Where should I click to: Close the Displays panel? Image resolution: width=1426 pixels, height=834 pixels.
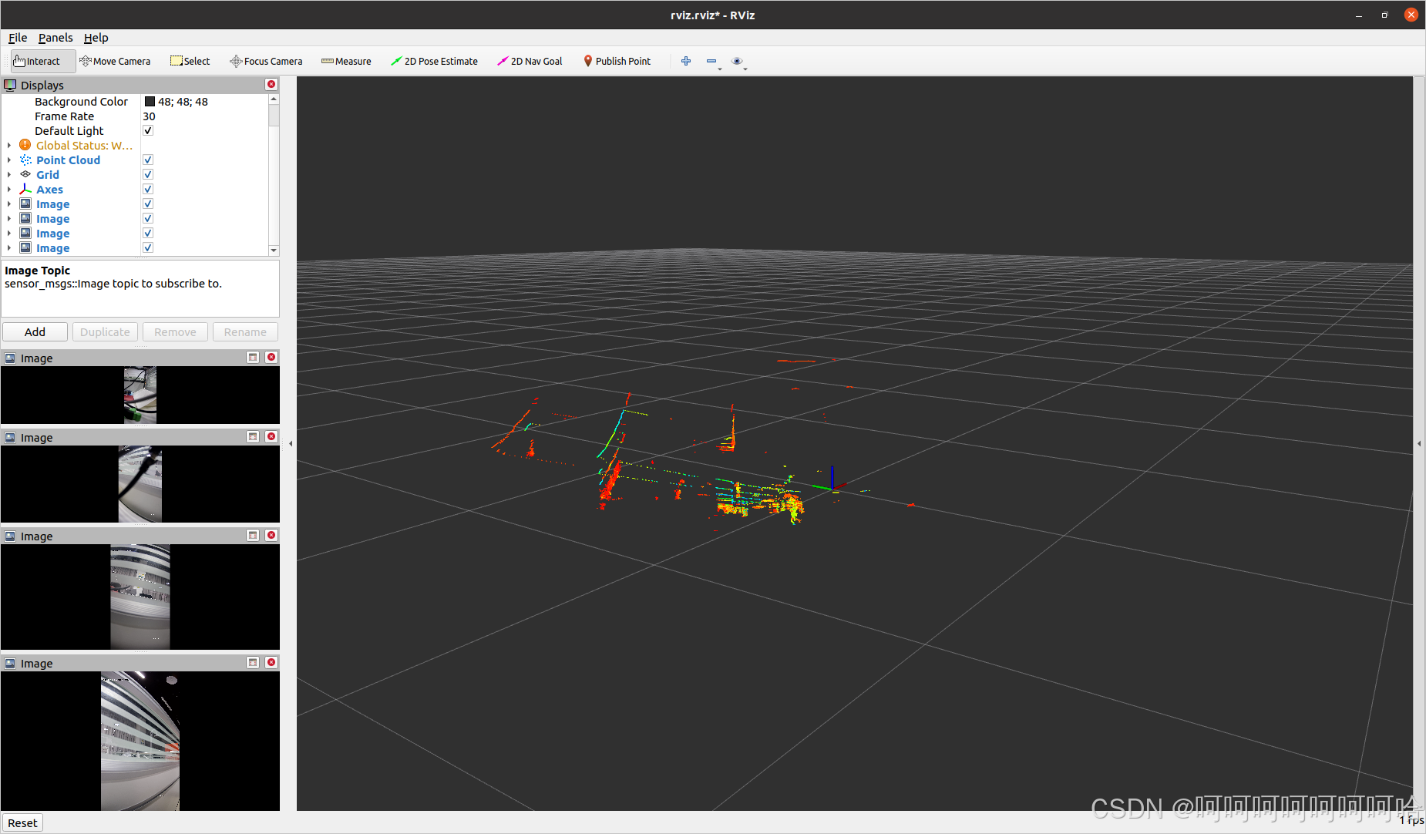pos(271,84)
